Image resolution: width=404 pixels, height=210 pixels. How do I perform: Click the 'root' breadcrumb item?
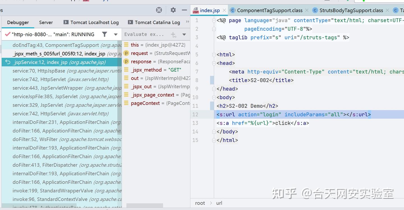[x=200, y=203]
